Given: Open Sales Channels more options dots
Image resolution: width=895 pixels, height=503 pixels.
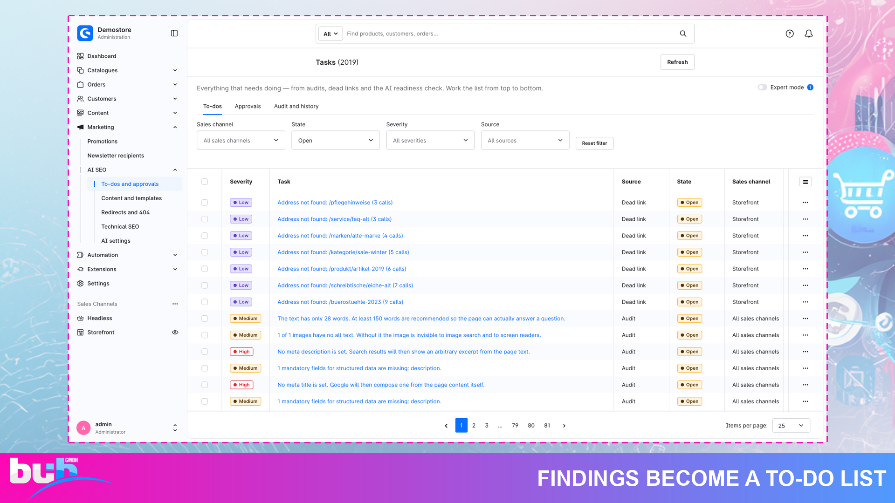Looking at the screenshot, I should click(175, 304).
